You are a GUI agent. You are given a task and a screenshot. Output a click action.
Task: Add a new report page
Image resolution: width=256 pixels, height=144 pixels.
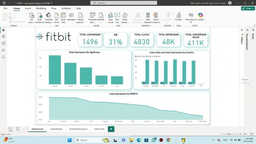[x=111, y=129]
